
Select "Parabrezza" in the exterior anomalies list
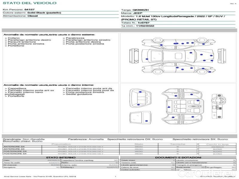(73, 38)
